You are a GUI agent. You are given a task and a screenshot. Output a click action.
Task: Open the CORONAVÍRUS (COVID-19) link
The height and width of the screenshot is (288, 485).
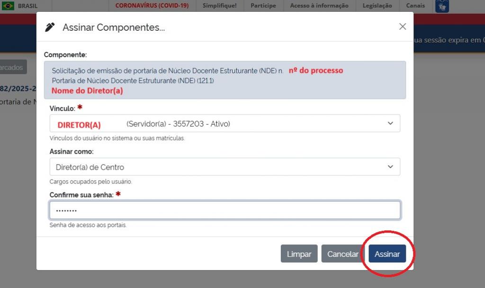[x=152, y=6]
